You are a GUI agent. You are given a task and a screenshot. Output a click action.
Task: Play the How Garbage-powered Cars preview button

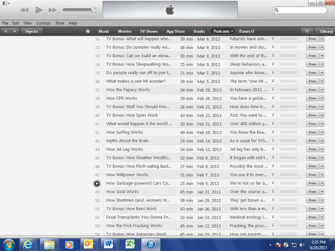coord(97,184)
